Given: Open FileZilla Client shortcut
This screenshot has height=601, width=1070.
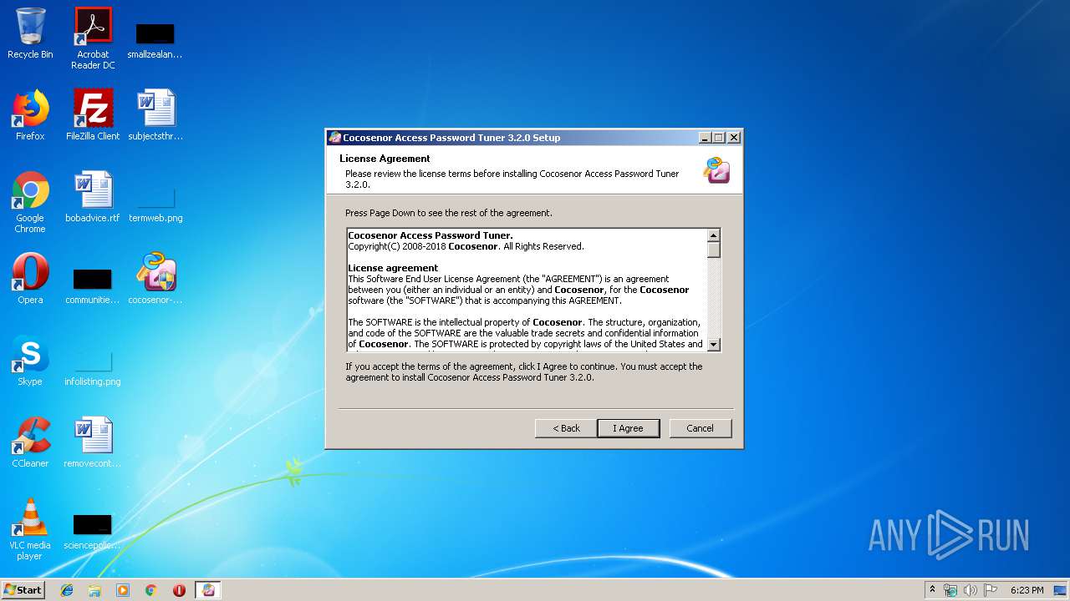Looking at the screenshot, I should click(93, 115).
